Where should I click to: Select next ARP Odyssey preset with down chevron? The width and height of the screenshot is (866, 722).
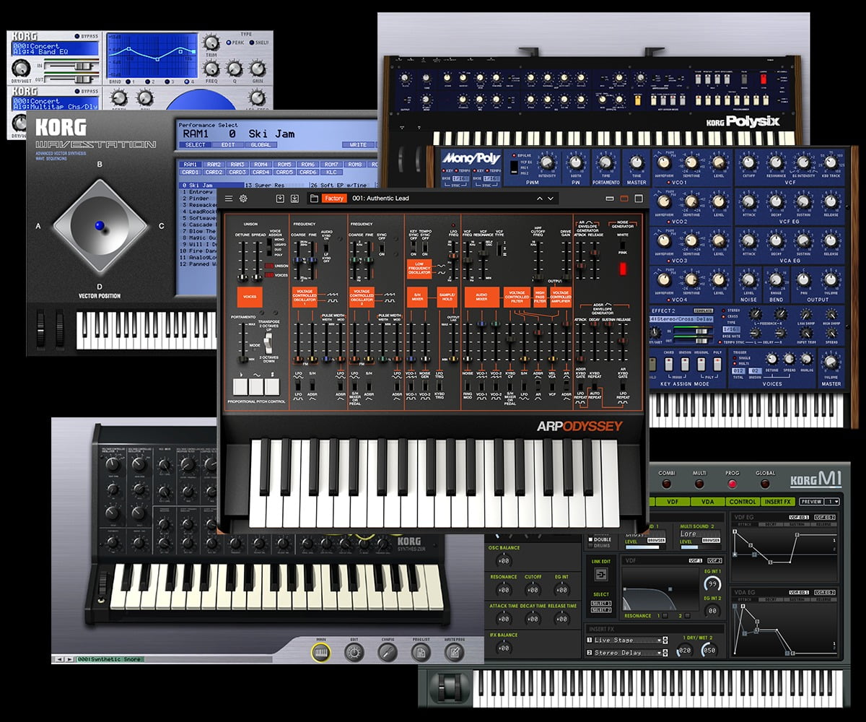click(551, 199)
